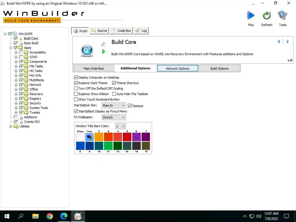Go to previous script with left arrow
The height and width of the screenshot is (222, 296).
279,41
